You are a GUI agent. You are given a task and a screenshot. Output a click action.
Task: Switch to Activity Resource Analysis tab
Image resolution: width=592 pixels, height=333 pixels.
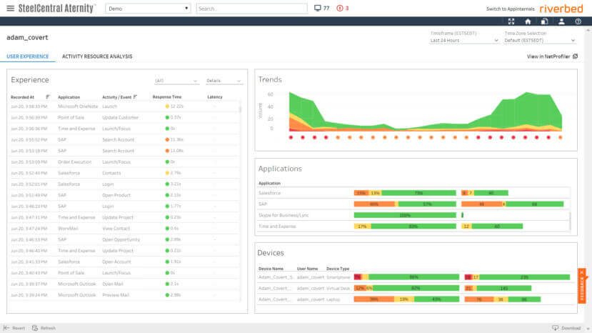click(x=97, y=56)
